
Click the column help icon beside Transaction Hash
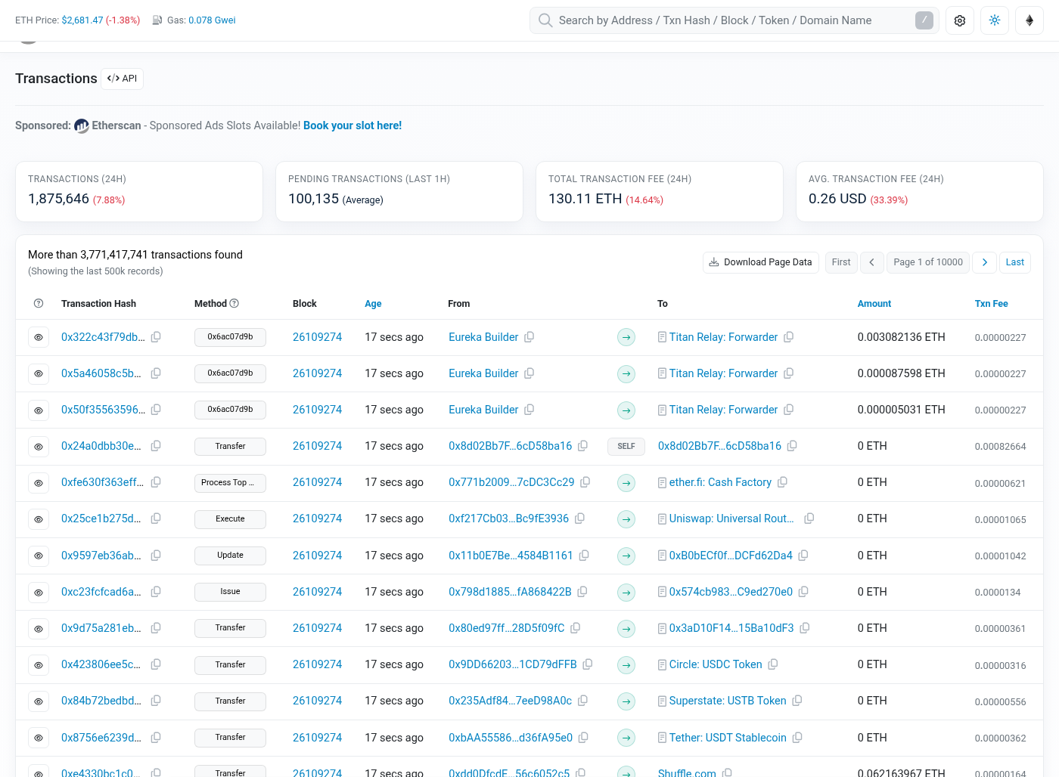pos(39,303)
